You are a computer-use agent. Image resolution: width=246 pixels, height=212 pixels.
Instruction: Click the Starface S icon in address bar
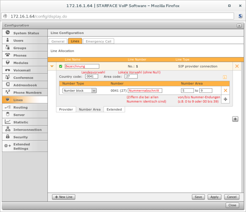240,16
